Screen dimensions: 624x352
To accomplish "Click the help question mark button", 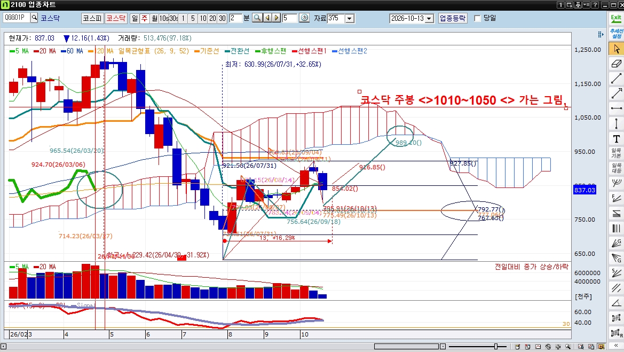I will click(595, 5).
